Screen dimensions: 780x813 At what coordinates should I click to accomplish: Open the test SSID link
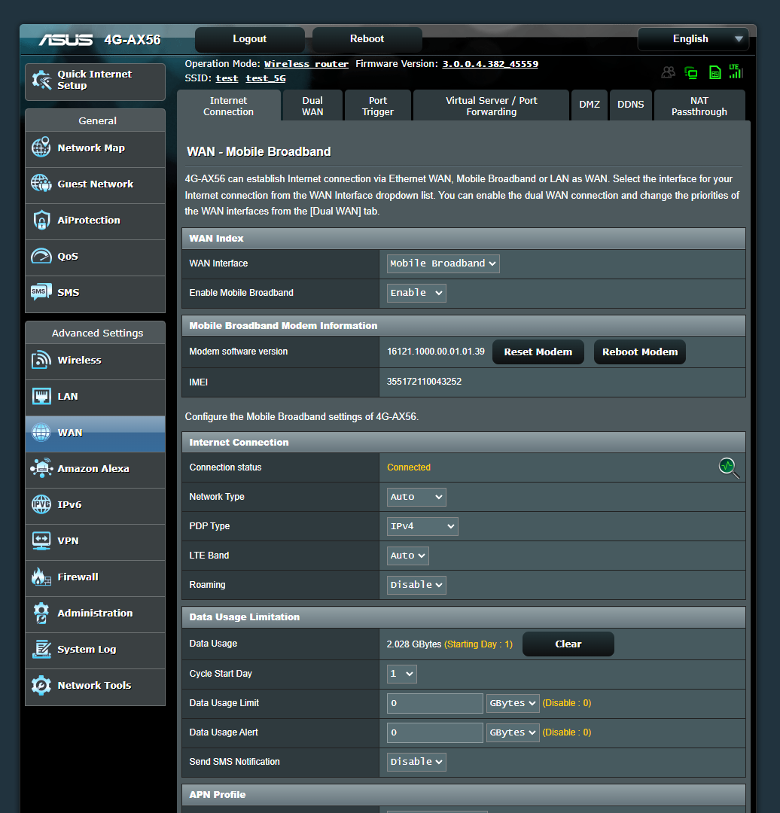[x=227, y=78]
